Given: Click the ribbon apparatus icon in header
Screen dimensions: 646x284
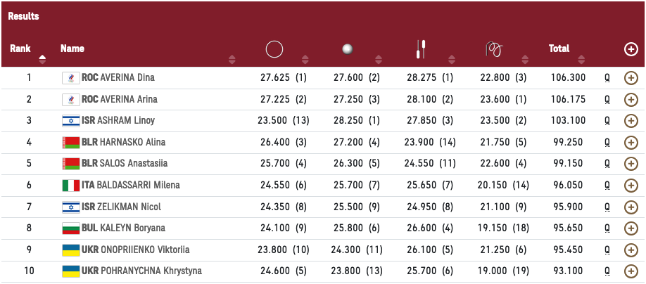Looking at the screenshot, I should click(494, 49).
